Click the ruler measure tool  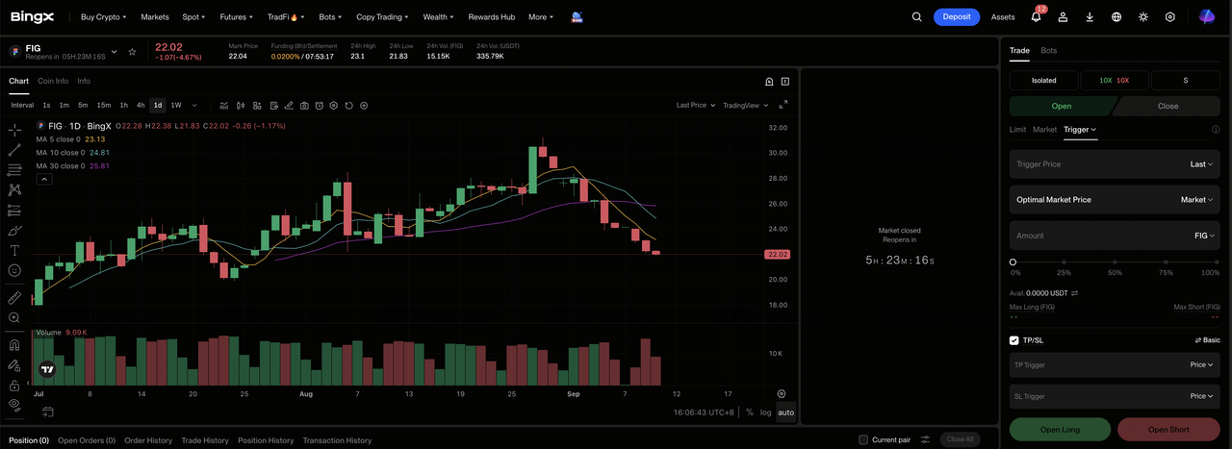pyautogui.click(x=14, y=298)
